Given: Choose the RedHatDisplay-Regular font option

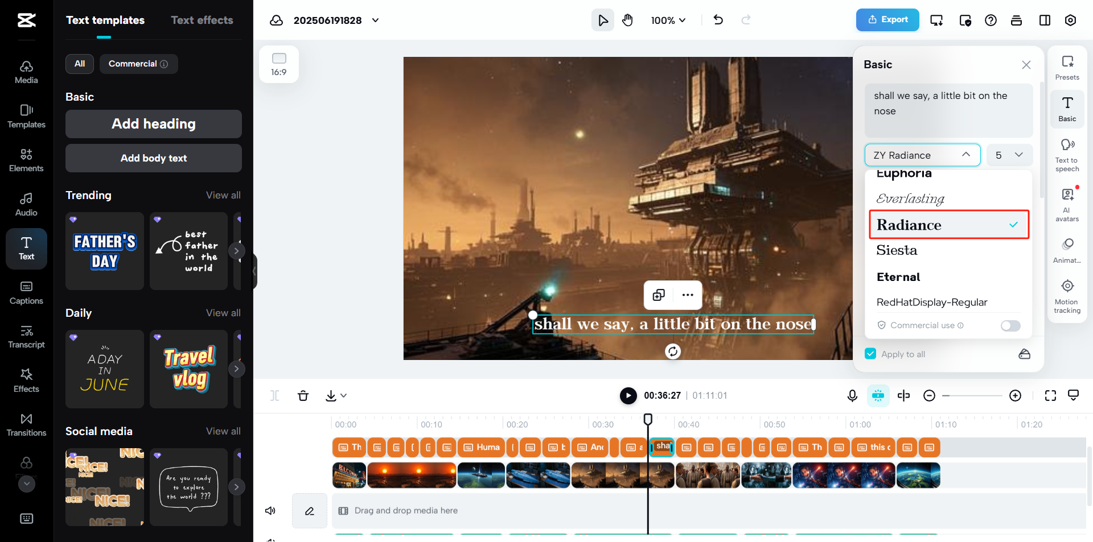Looking at the screenshot, I should 949,302.
